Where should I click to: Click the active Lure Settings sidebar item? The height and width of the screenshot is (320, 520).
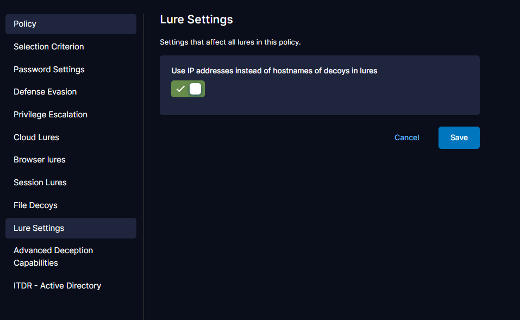coord(71,228)
